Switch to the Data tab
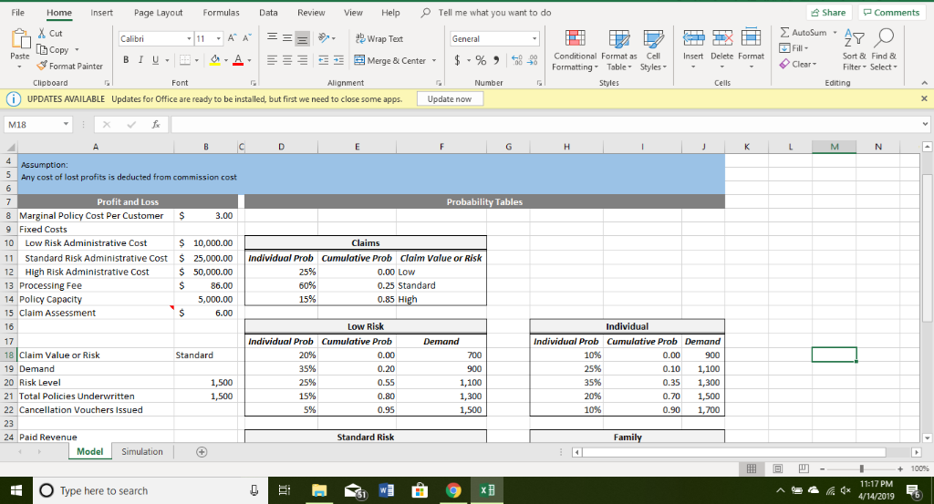 click(x=268, y=13)
